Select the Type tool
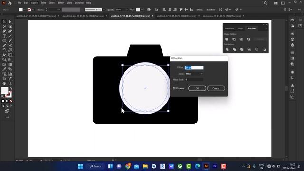Screen dimensions: 304x171 tap(4, 36)
